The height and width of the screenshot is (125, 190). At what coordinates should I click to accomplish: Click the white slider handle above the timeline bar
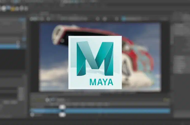(x=62, y=107)
